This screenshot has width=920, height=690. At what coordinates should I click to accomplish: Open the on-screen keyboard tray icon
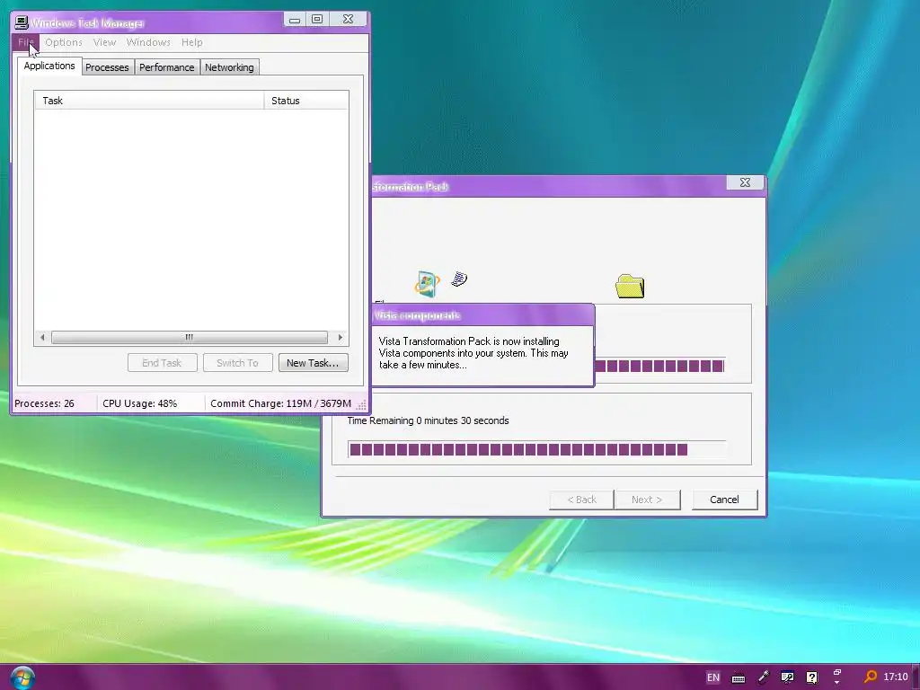739,678
